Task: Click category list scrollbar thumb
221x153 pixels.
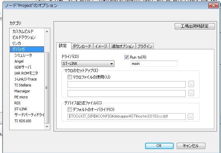Action: click(x=47, y=88)
